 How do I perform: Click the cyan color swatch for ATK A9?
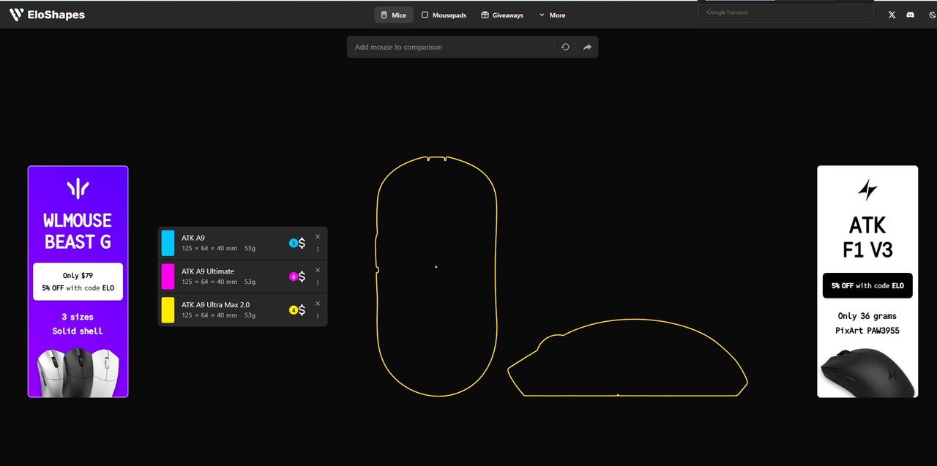(168, 243)
